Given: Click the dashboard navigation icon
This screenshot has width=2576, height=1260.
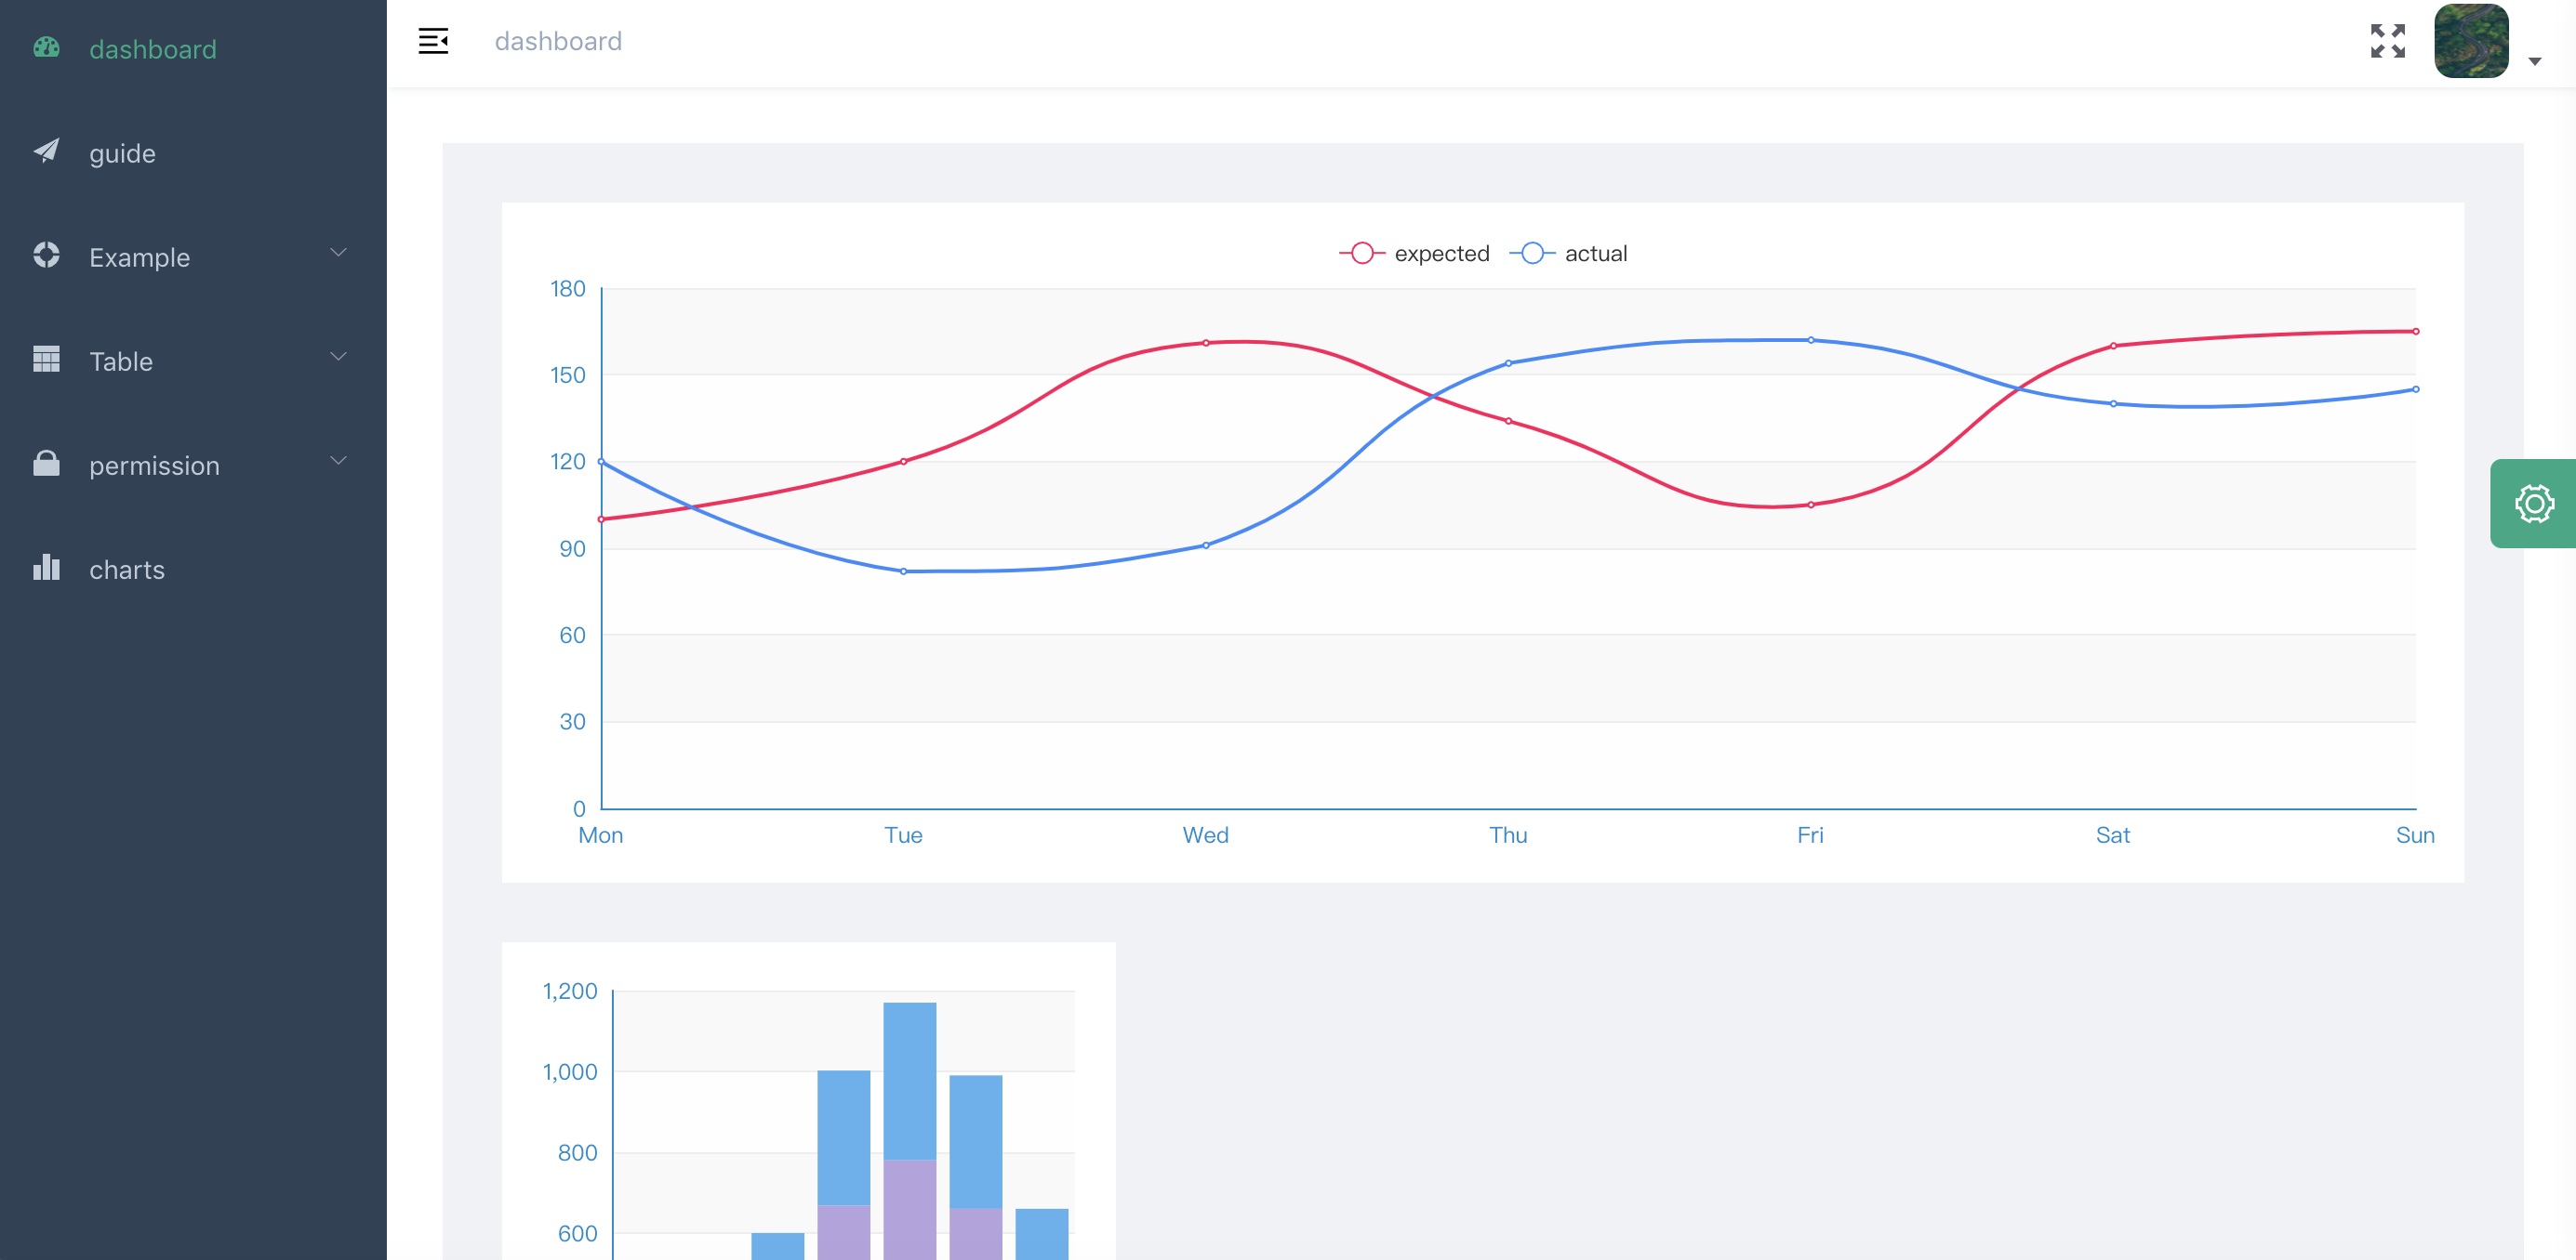Looking at the screenshot, I should [x=47, y=49].
